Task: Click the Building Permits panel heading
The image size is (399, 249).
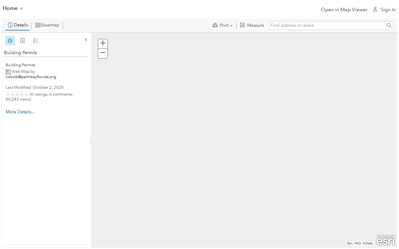Action: (21, 53)
